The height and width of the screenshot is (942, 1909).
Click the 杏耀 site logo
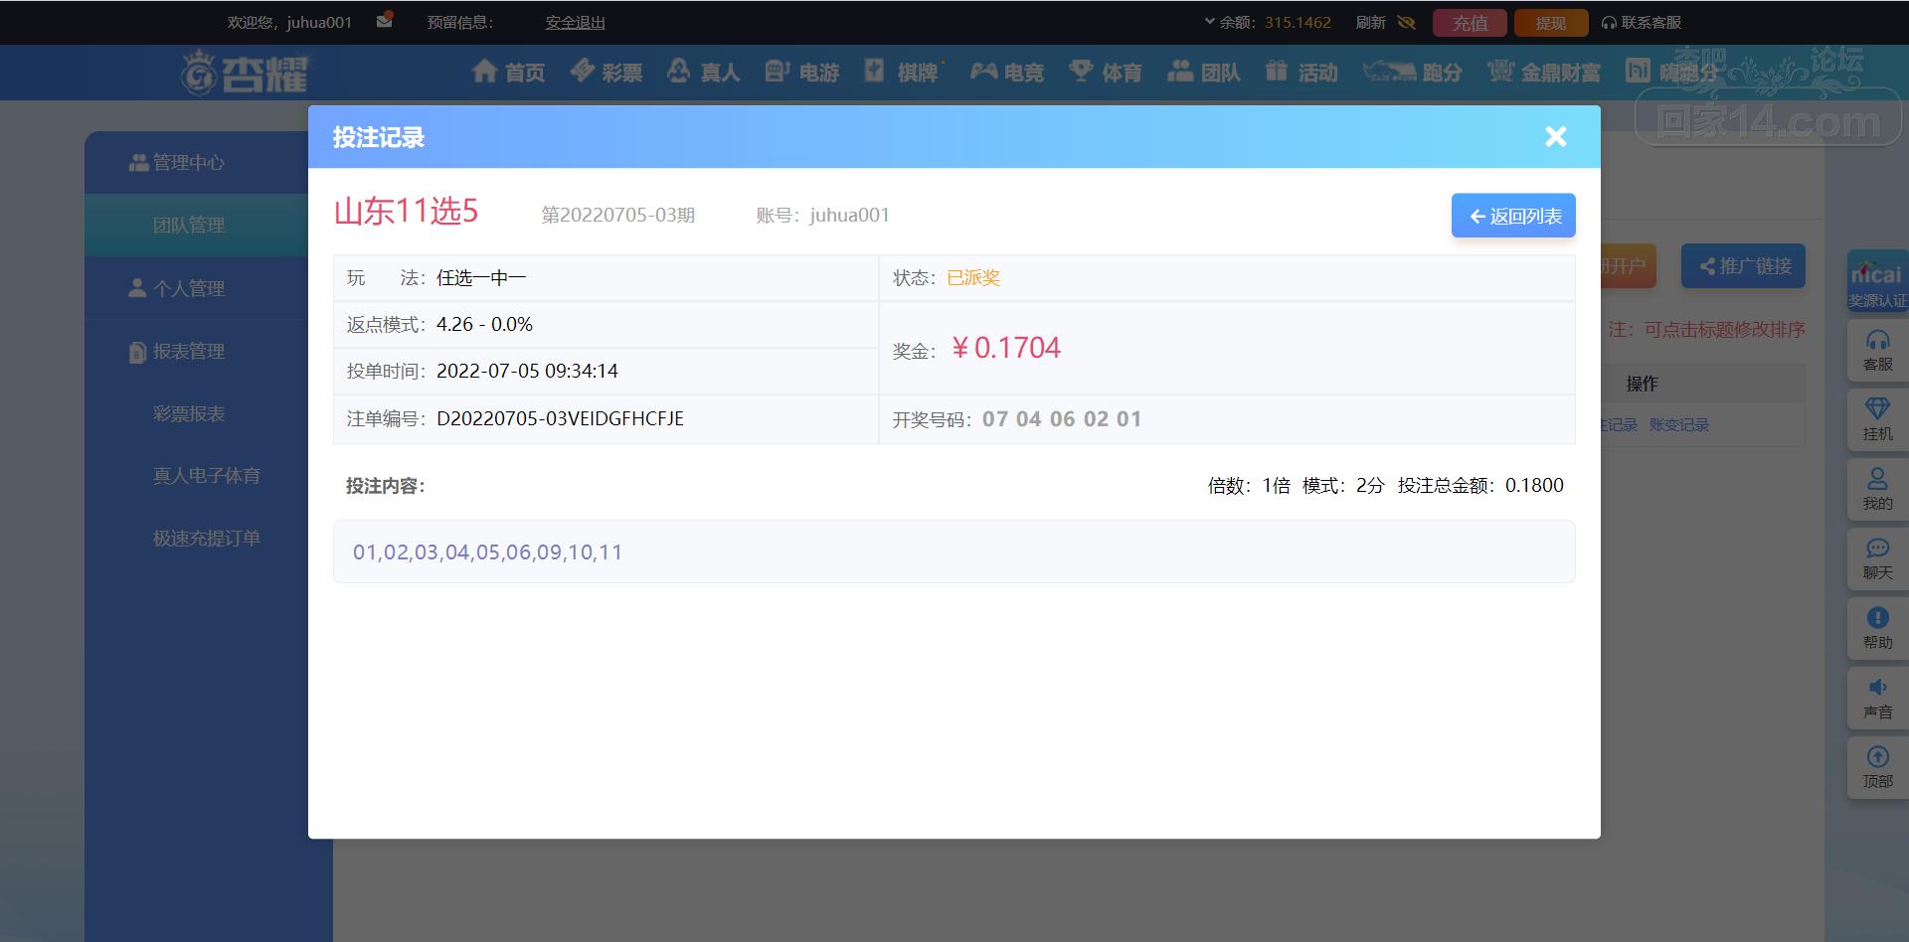pyautogui.click(x=245, y=72)
